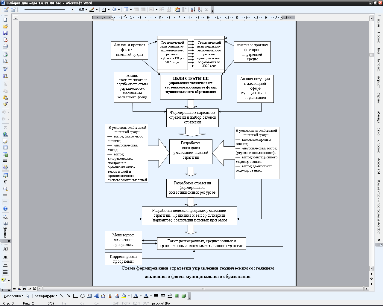Insert a Text Box from drawing toolbar

click(89, 296)
